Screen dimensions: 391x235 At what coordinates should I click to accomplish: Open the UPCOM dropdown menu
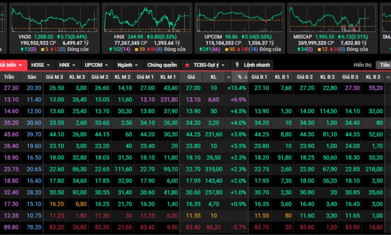(96, 65)
